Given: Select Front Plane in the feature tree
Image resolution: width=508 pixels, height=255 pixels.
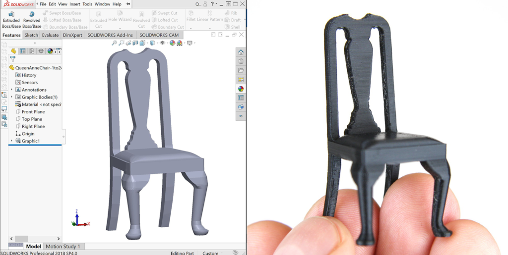Looking at the screenshot, I should pyautogui.click(x=33, y=112).
